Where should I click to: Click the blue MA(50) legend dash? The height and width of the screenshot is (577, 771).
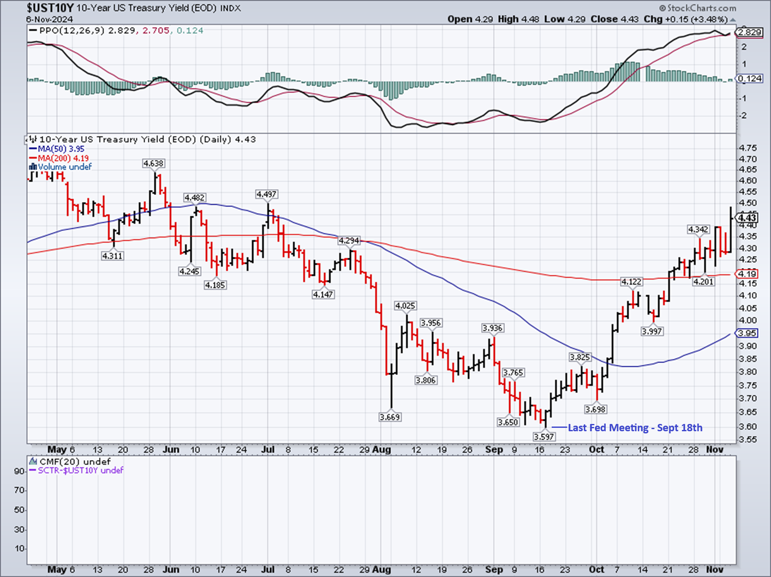[33, 149]
